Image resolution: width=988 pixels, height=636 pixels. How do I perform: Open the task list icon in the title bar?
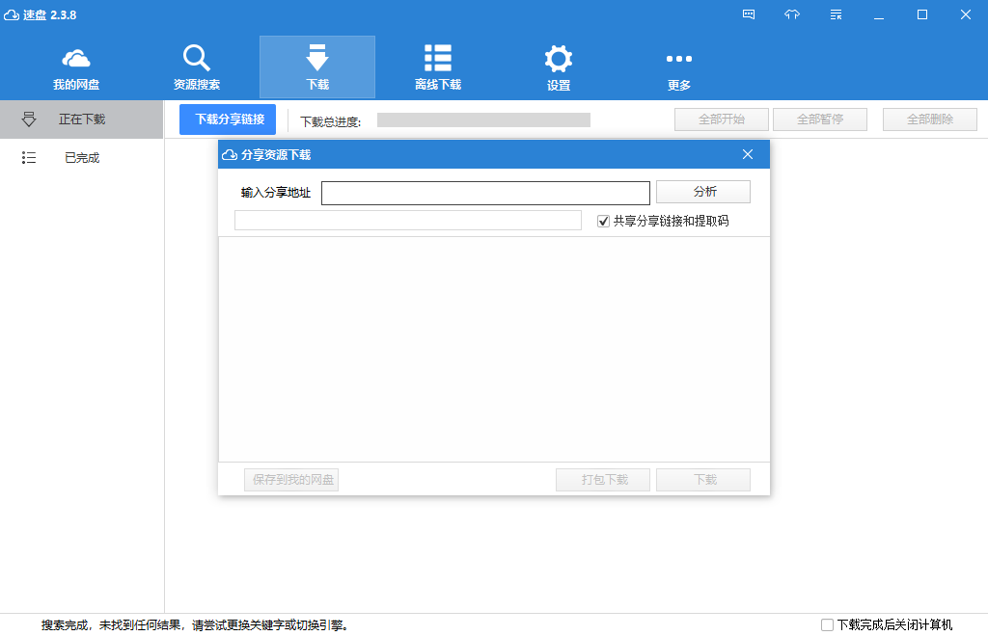point(836,14)
